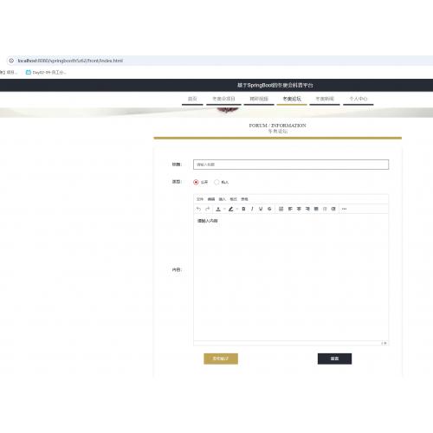Image resolution: width=433 pixels, height=433 pixels.
Task: Center-align text in the editor
Action: point(299,209)
